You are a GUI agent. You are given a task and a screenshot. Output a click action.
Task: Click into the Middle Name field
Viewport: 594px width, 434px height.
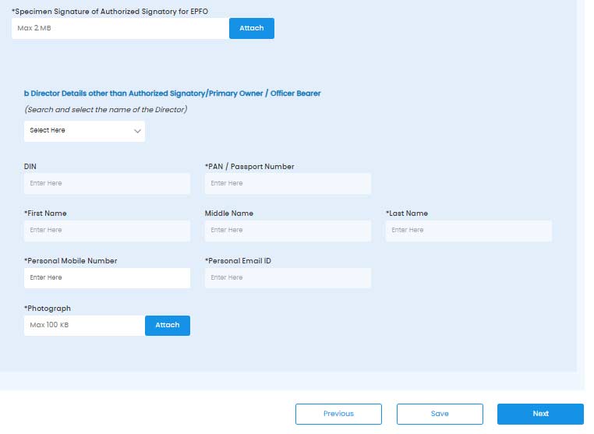[288, 231]
